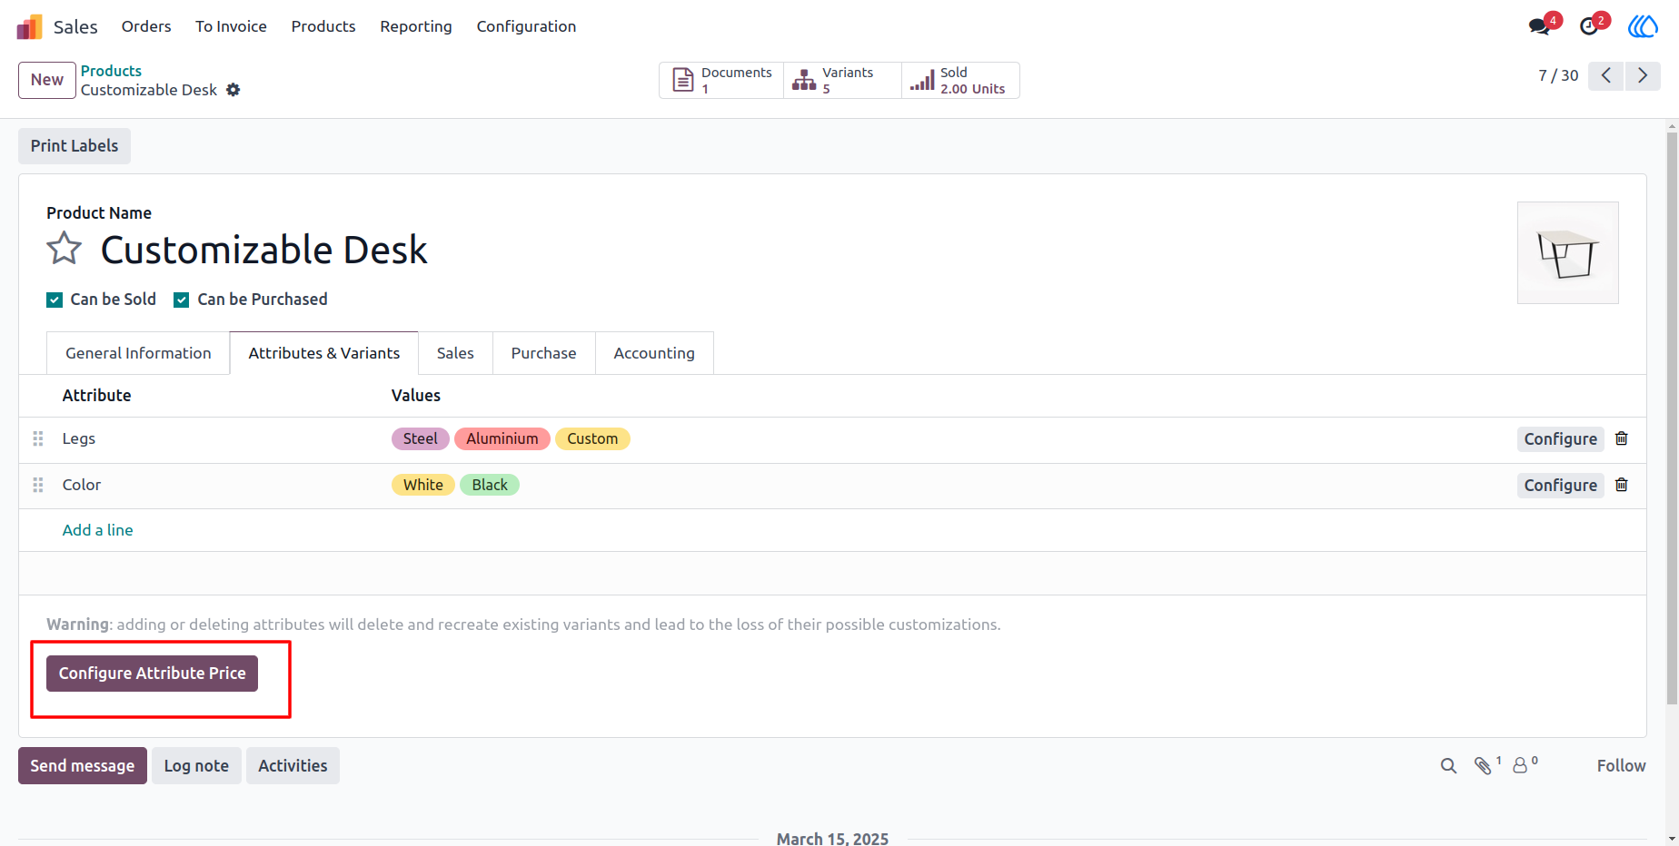
Task: Grab the Legs row drag handle
Action: [38, 438]
